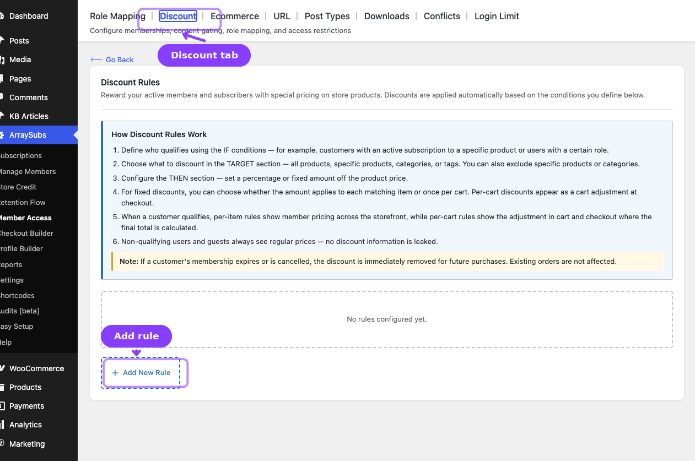Click the How Discount Rules Work heading
This screenshot has height=461, width=695.
[159, 134]
